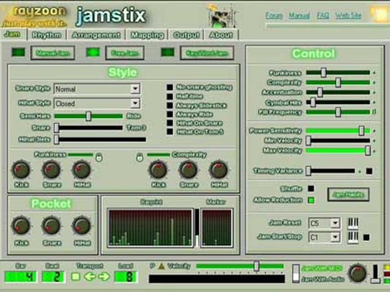Enable Hihat On Snare checkbox
The height and width of the screenshot is (292, 390).
[x=170, y=123]
